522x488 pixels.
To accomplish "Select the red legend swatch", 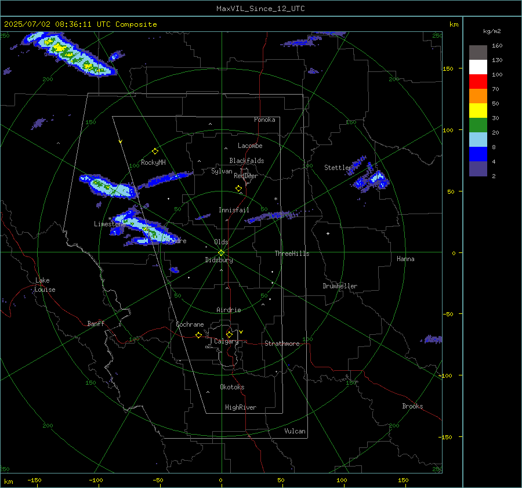I will click(x=478, y=82).
